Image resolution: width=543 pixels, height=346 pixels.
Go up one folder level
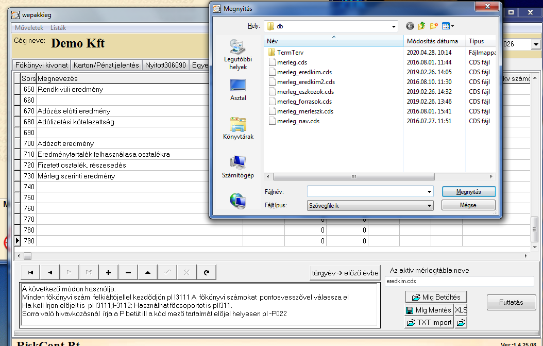tap(422, 26)
